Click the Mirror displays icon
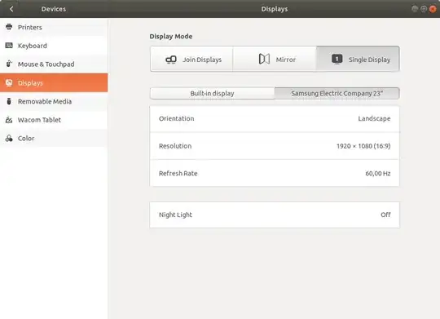The image size is (440, 319). click(264, 59)
